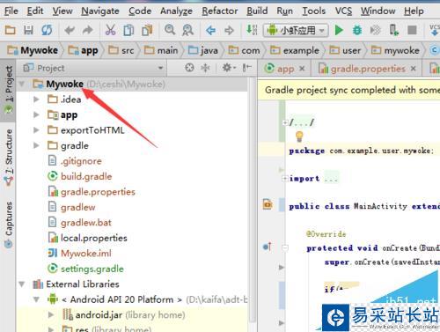Toggle the 7: Structure side tool window
440x332 pixels.
pos(9,158)
